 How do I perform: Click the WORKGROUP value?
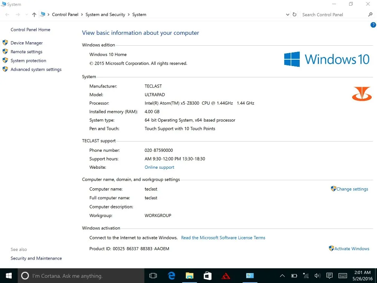coord(158,215)
